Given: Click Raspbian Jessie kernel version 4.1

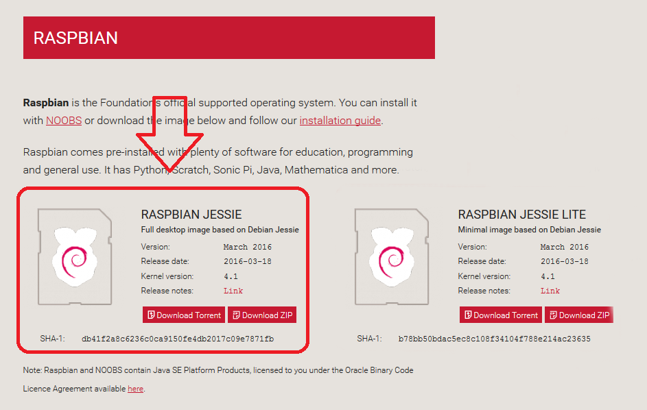Looking at the screenshot, I should (x=231, y=276).
